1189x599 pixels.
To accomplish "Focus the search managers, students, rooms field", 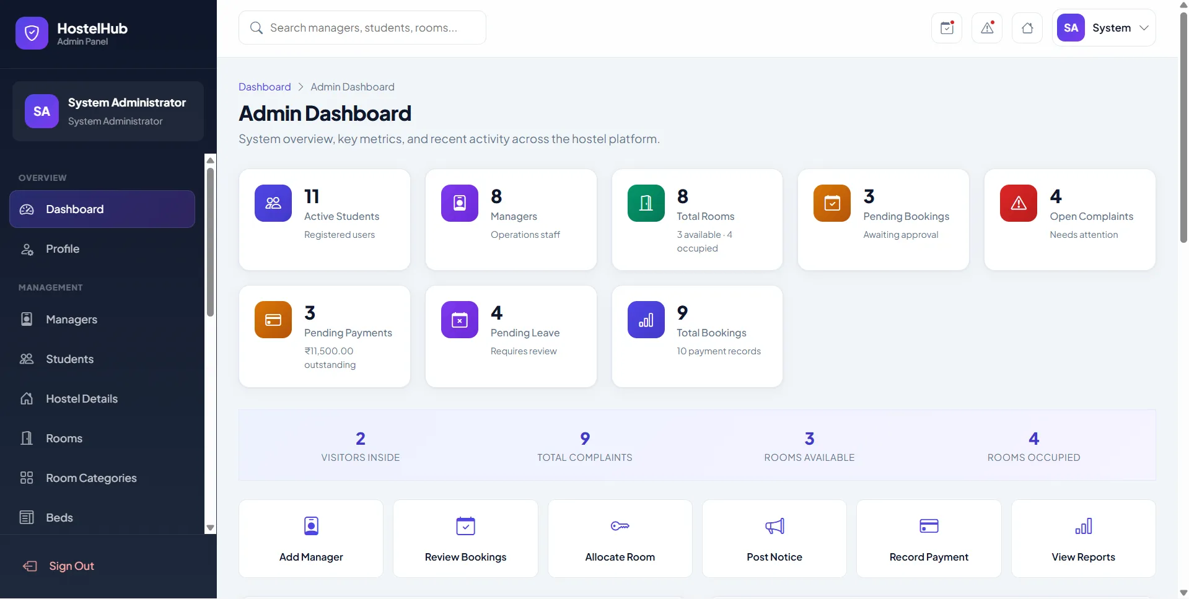I will point(362,28).
